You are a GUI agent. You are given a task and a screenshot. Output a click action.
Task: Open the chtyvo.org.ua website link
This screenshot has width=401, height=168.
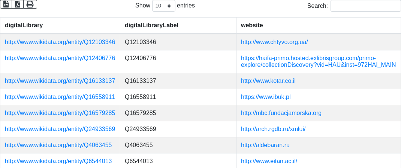click(274, 42)
